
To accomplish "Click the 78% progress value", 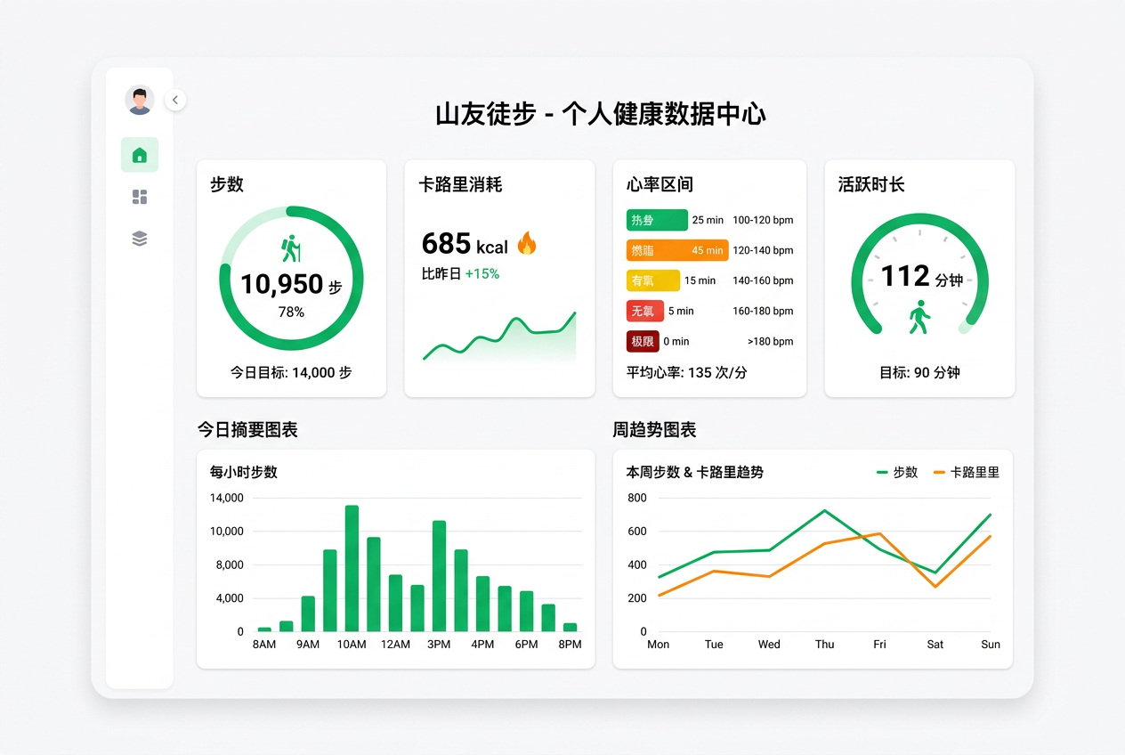I will [x=291, y=313].
